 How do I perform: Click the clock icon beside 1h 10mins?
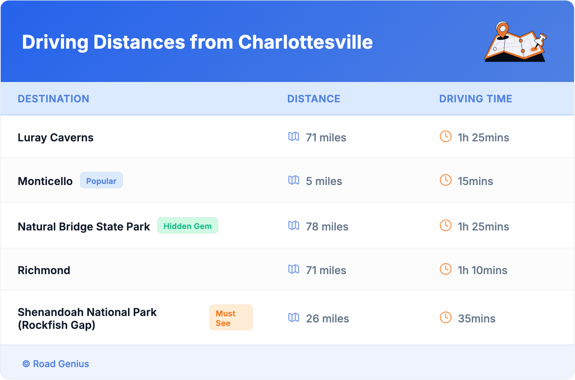pyautogui.click(x=446, y=269)
